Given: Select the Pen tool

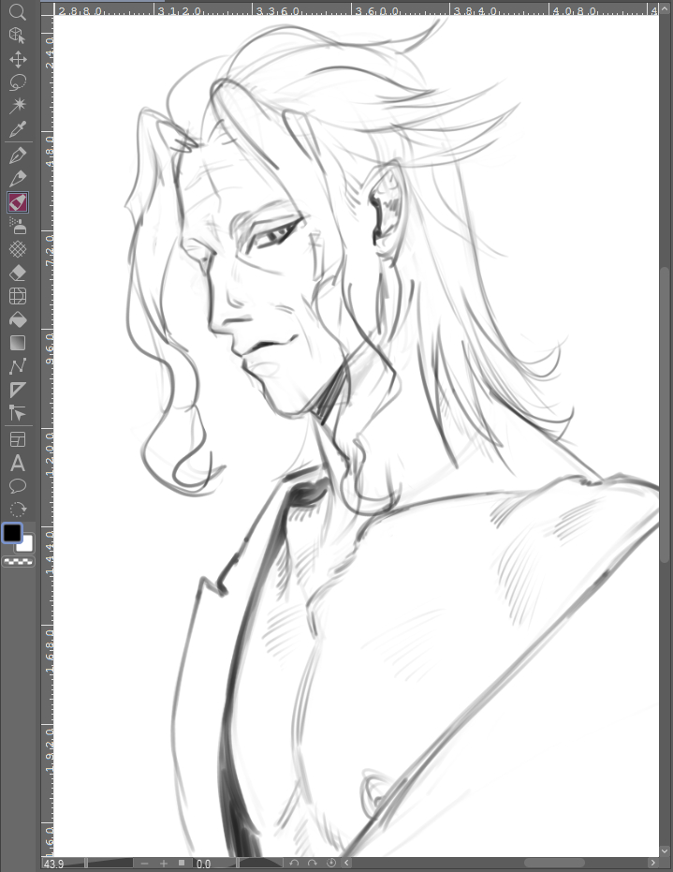Looking at the screenshot, I should point(17,155).
